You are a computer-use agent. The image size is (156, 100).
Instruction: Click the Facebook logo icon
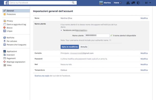[6, 3]
